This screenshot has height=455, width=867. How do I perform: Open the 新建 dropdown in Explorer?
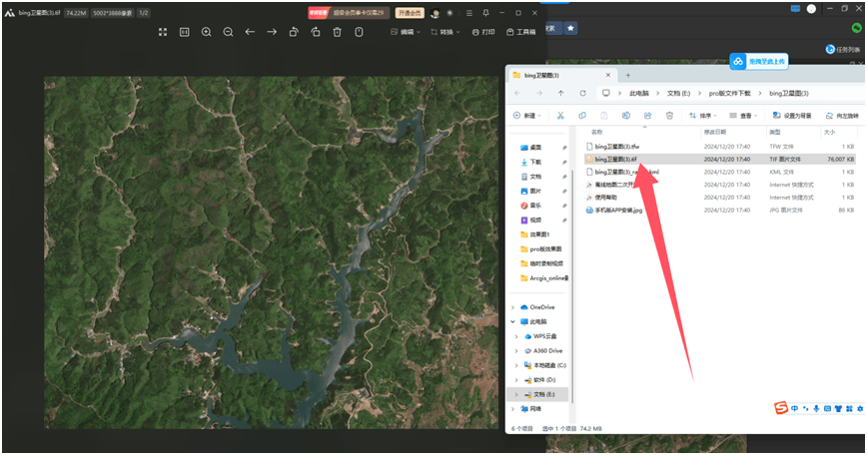[x=527, y=116]
